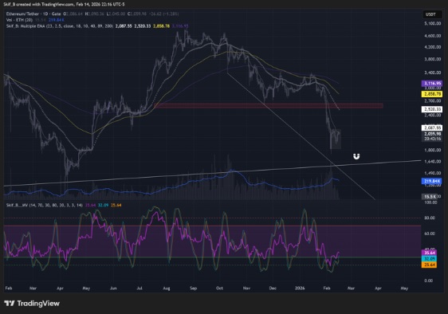Select the Vol · ETH (20) indicator legend
The width and height of the screenshot is (448, 314).
click(x=19, y=20)
